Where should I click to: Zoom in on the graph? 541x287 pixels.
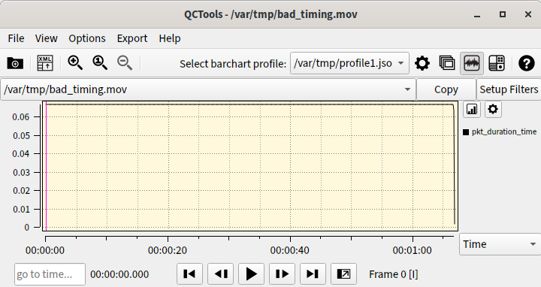point(75,63)
